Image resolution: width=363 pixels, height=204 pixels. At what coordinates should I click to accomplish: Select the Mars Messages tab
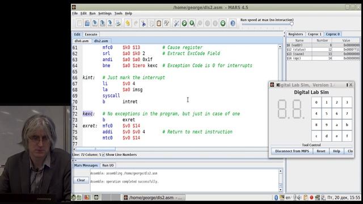pos(86,165)
